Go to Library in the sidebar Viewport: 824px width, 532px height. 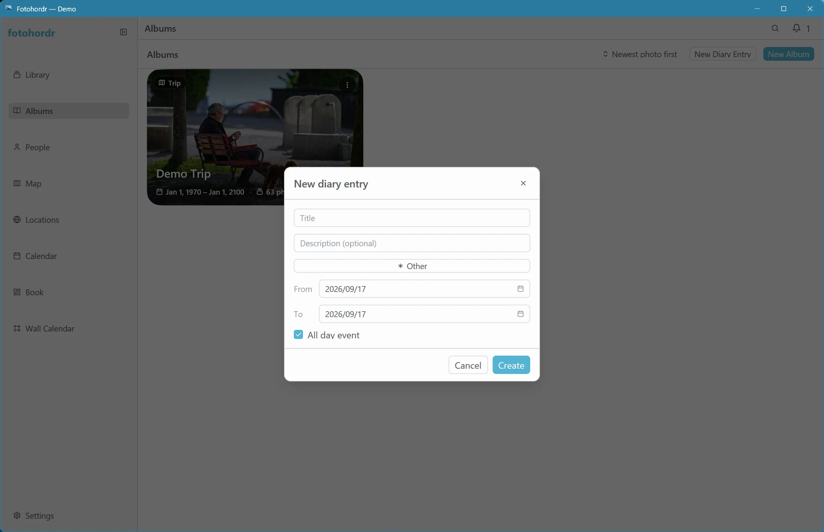[x=69, y=74]
